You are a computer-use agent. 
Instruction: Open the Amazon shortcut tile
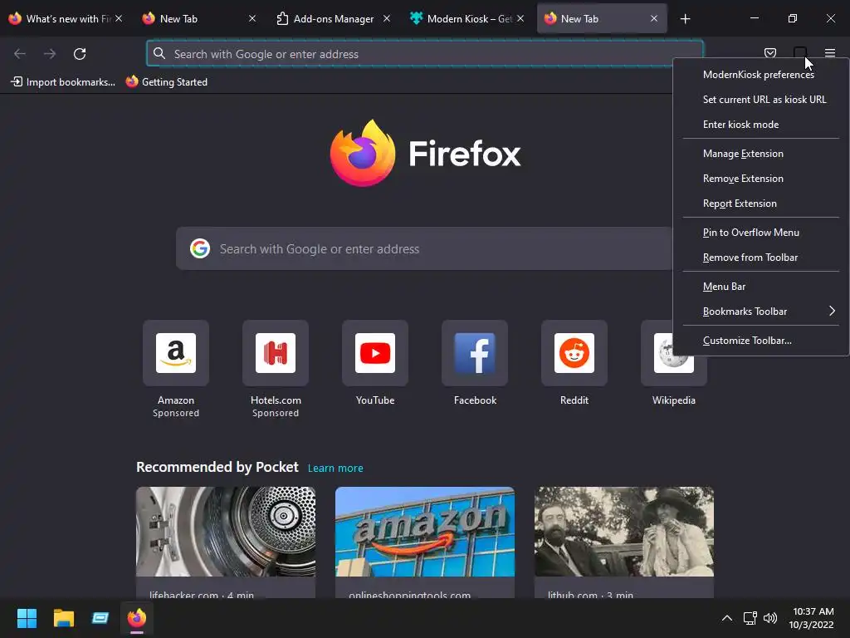click(x=176, y=352)
